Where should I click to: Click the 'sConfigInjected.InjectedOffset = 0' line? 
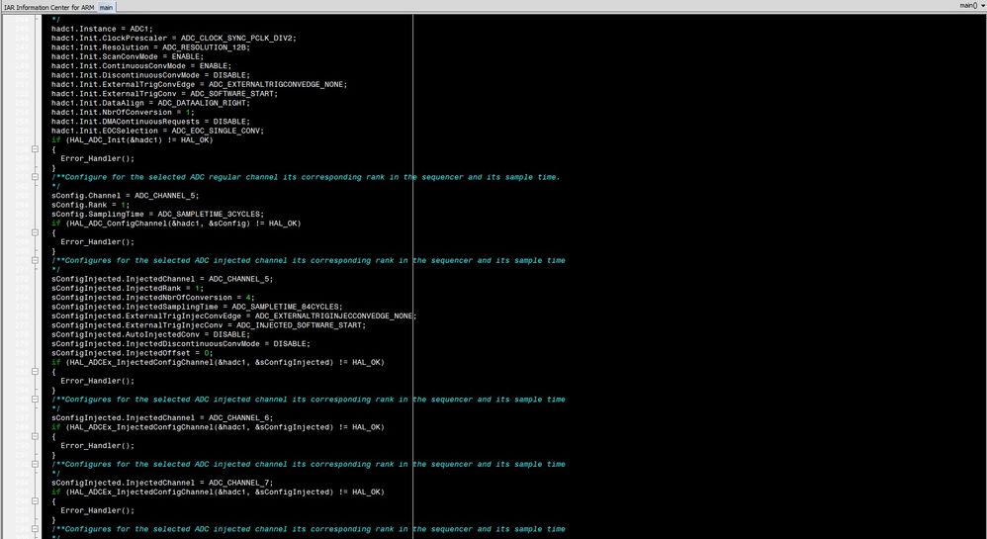click(133, 353)
